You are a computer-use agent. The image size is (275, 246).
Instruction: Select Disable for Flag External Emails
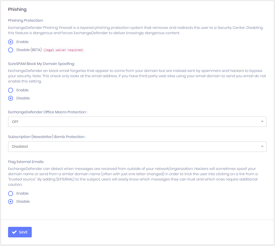pyautogui.click(x=10, y=201)
